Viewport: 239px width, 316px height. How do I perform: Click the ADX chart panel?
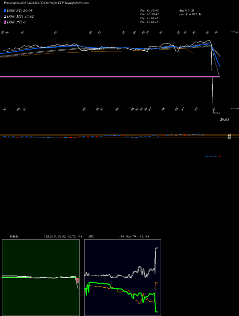tap(122, 278)
